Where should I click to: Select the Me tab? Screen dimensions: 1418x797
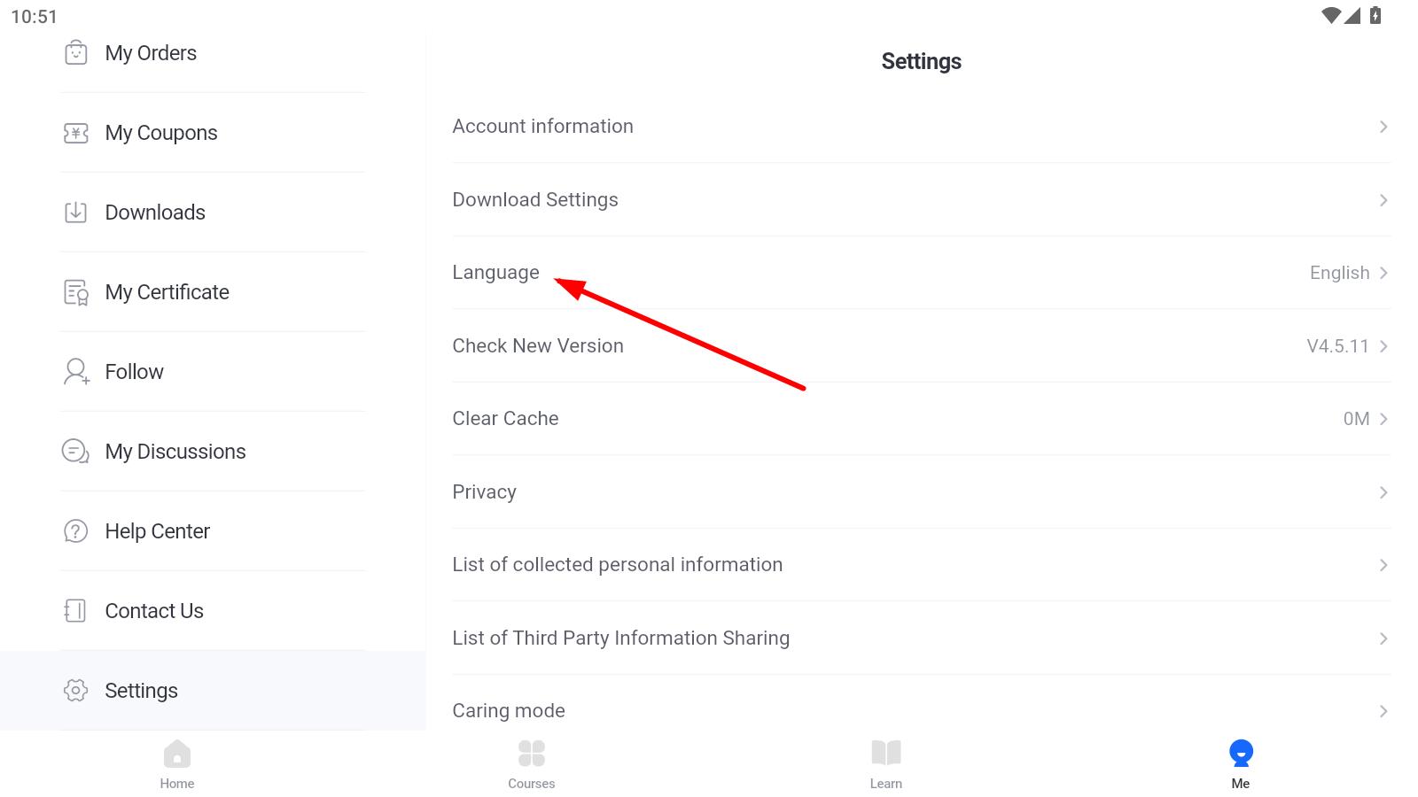[1241, 763]
